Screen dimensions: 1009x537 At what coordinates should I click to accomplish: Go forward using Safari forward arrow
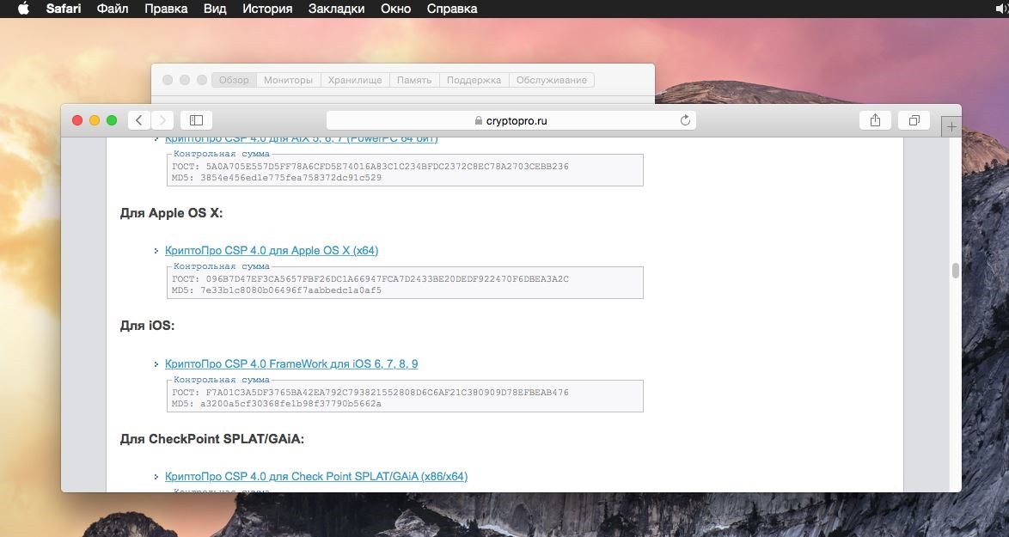coord(162,120)
